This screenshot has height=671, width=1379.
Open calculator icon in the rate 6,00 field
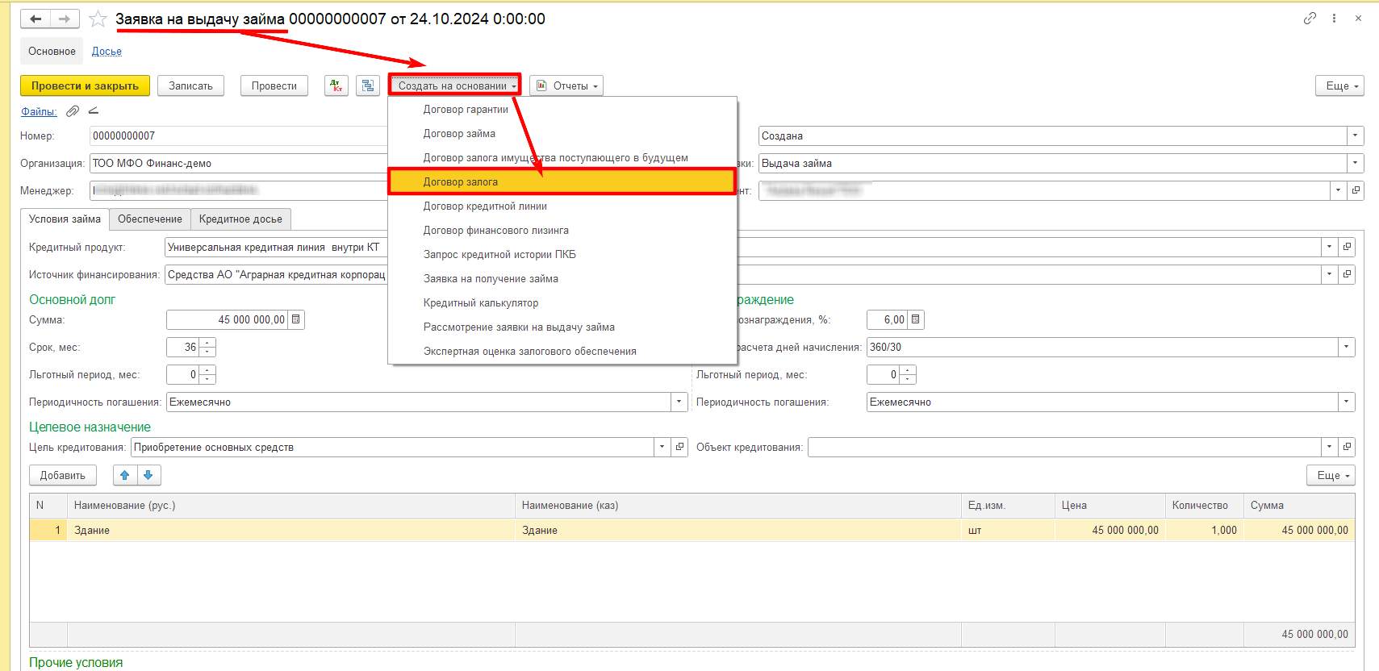click(915, 319)
